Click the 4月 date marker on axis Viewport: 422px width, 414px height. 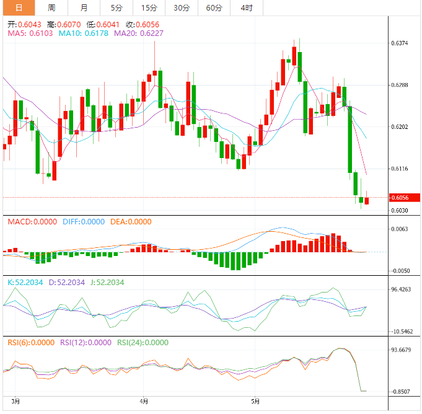click(143, 401)
